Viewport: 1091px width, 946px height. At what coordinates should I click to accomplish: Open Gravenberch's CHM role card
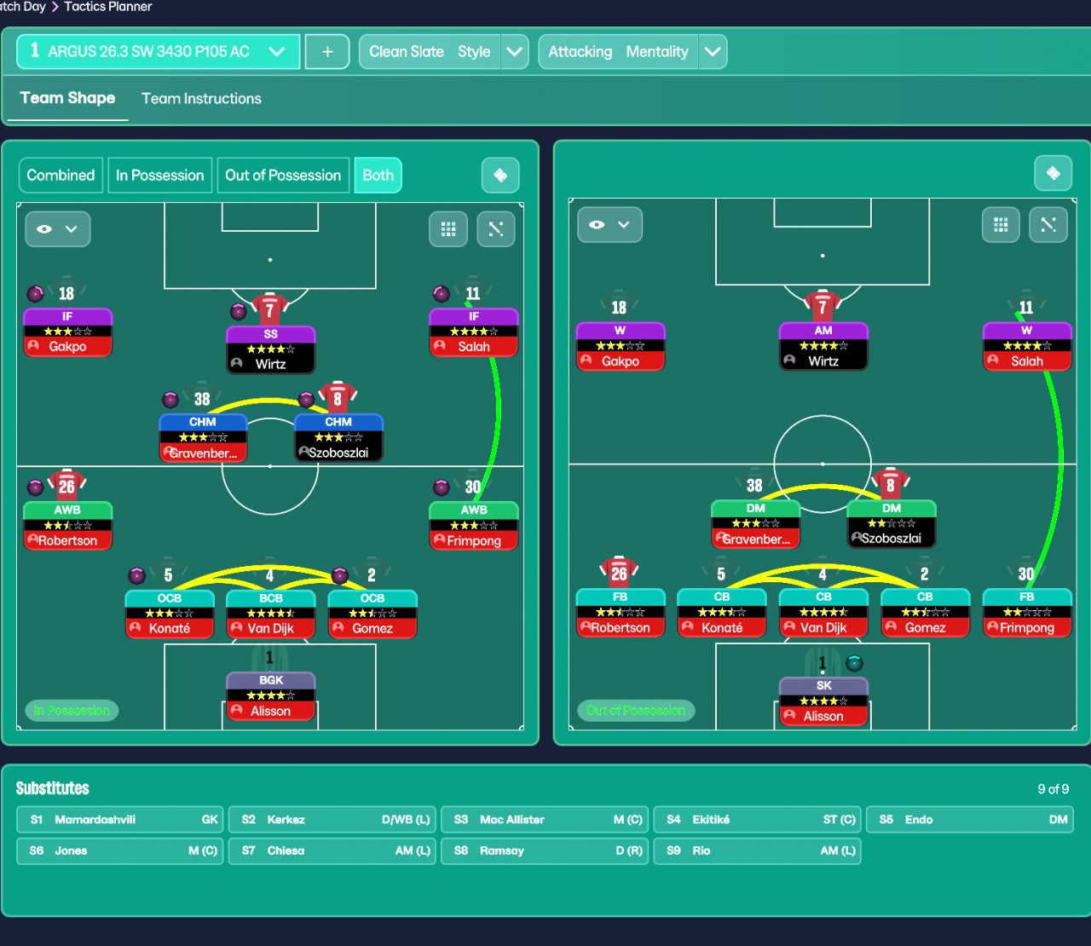[x=203, y=437]
